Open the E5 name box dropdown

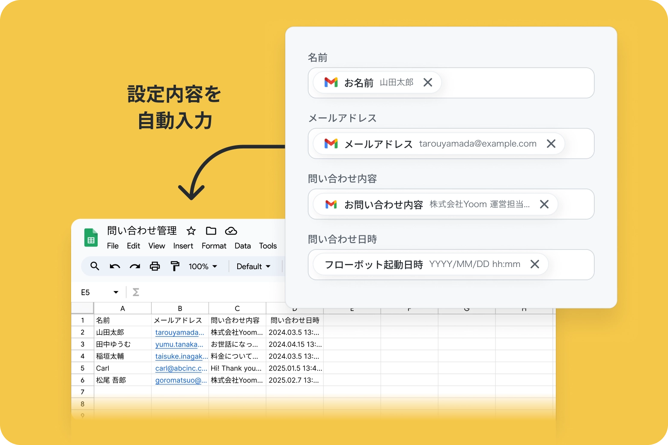(116, 292)
